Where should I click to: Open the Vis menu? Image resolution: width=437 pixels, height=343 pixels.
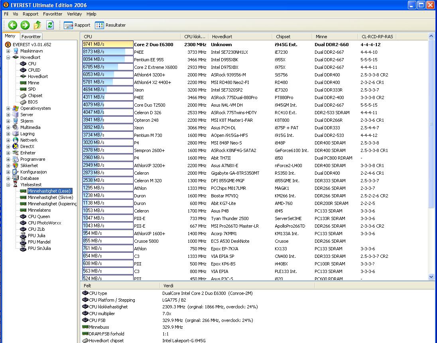pos(15,14)
